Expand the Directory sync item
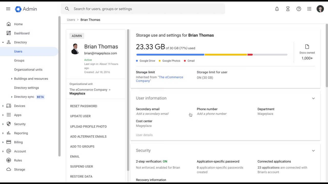Screen dimensions: 328x184 click(12, 97)
